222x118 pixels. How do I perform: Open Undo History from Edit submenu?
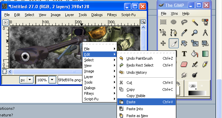pos(146,72)
